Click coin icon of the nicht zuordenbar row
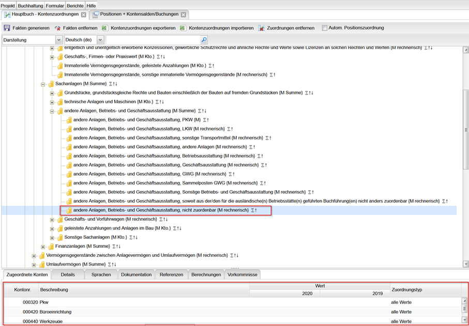 point(69,210)
